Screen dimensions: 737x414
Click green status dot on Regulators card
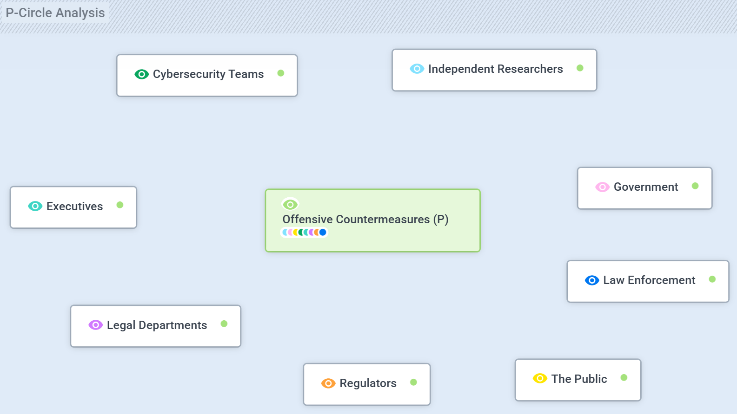tap(413, 382)
